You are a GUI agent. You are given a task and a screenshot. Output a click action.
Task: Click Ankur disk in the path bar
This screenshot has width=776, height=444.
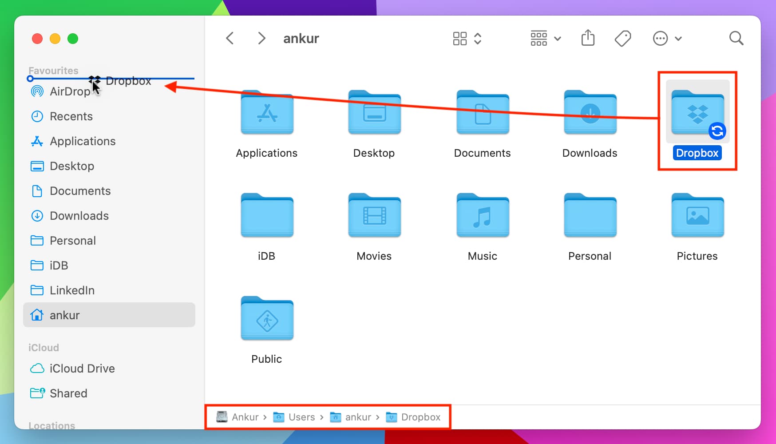237,417
